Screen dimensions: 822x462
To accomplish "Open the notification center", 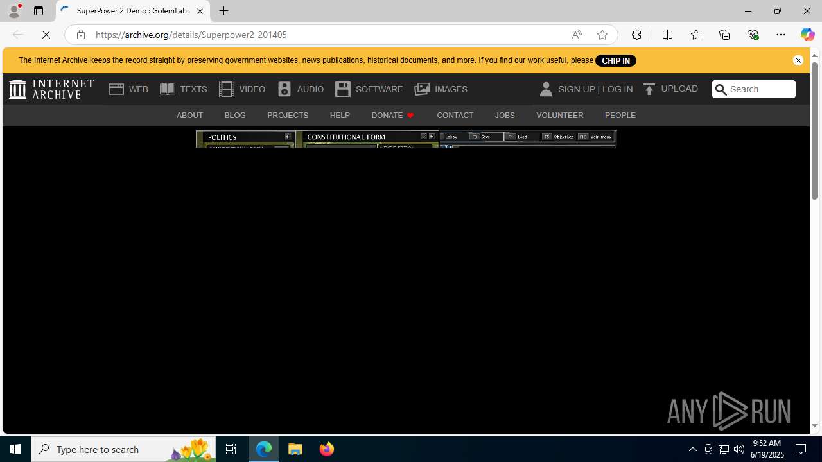I will coord(801,449).
